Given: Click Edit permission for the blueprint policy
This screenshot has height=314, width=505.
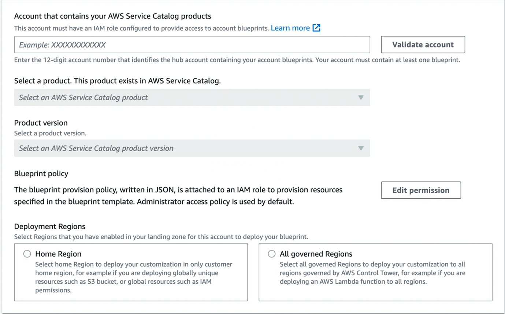Looking at the screenshot, I should click(420, 190).
